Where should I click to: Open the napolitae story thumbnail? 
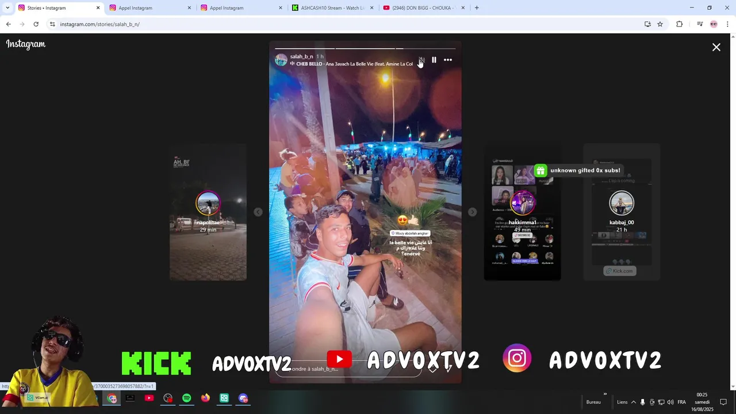pos(208,212)
